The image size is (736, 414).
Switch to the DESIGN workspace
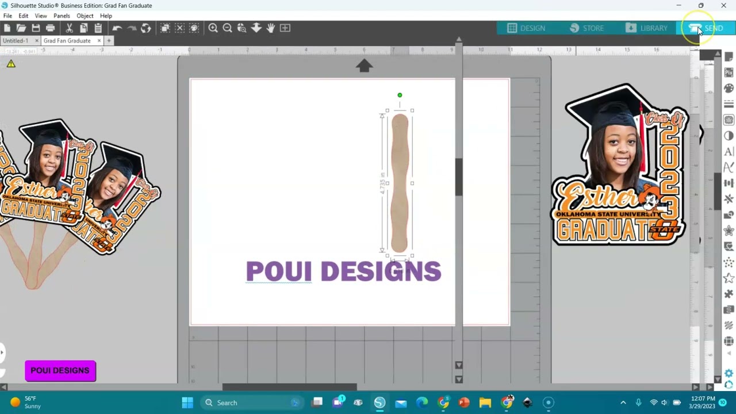point(526,28)
